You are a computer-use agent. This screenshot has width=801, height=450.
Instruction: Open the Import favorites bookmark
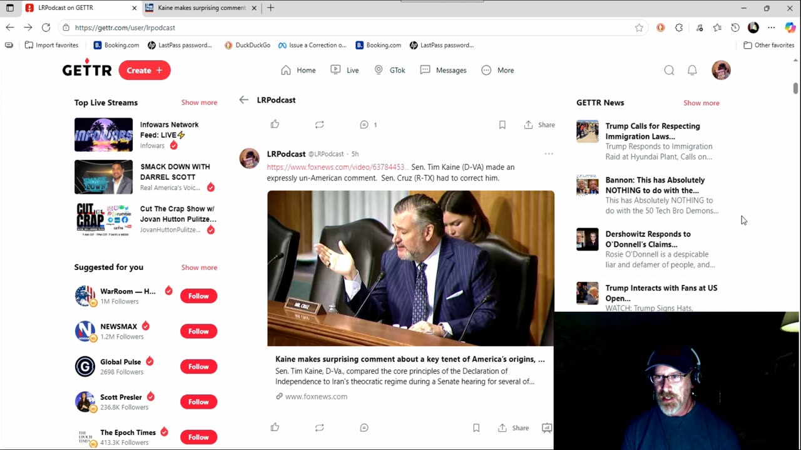(x=51, y=45)
